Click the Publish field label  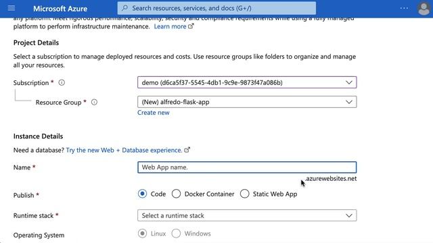(24, 195)
